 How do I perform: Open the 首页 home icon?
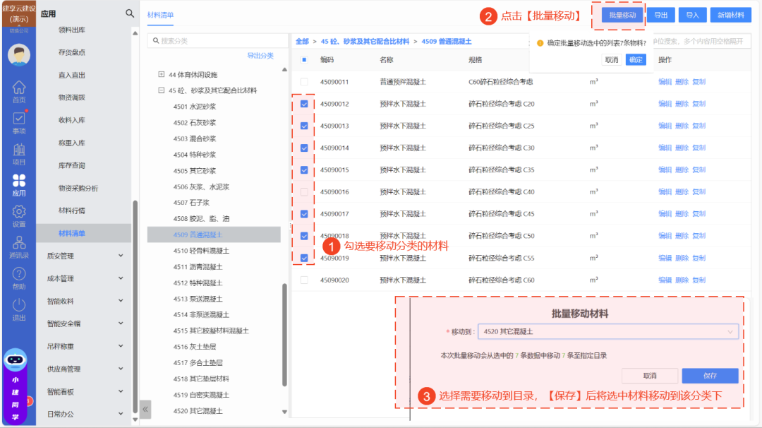coord(19,88)
